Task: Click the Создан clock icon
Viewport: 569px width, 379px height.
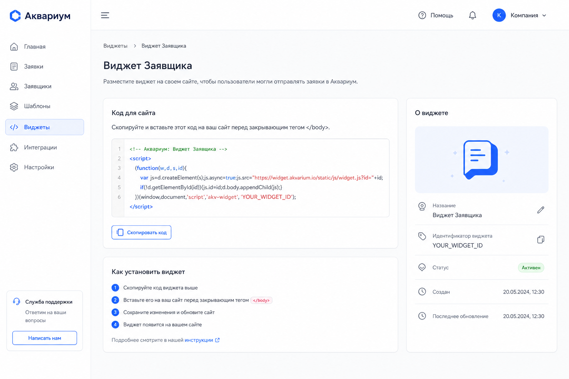Action: 422,292
